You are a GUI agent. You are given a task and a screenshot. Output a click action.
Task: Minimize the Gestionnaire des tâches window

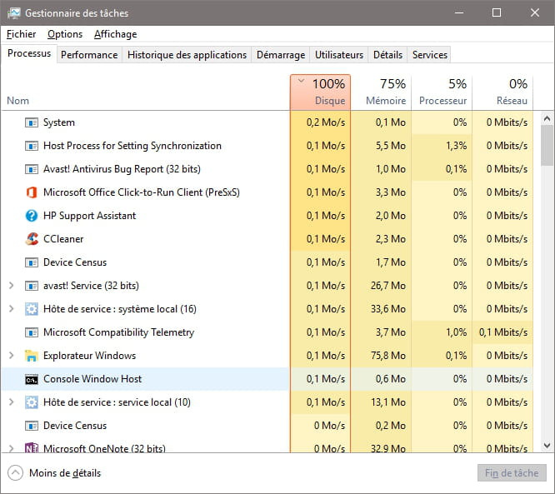(x=459, y=12)
